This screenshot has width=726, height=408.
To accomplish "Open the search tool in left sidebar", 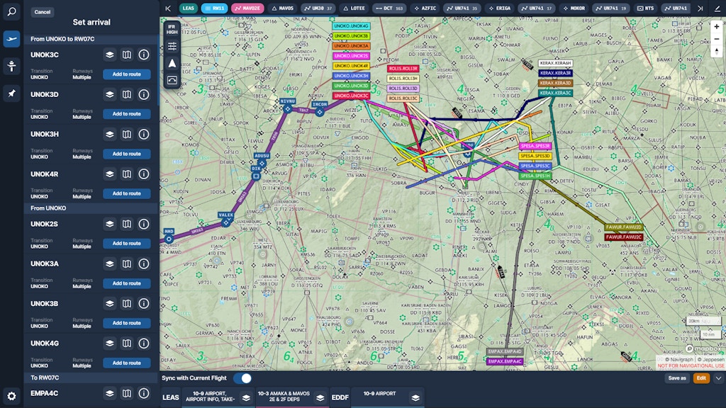I will coord(11,12).
